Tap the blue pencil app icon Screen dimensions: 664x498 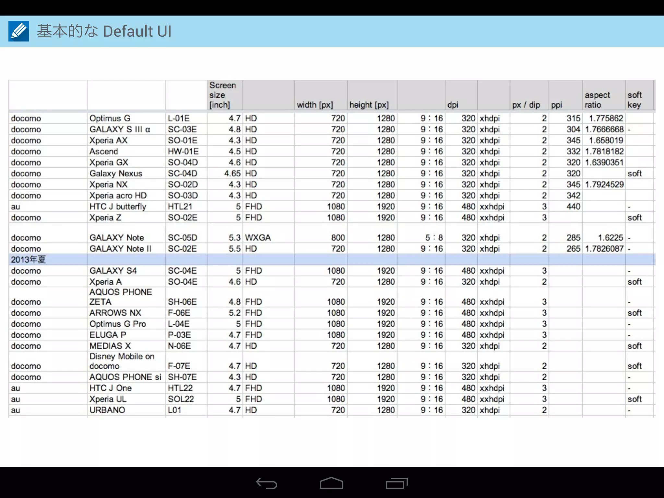pos(19,31)
